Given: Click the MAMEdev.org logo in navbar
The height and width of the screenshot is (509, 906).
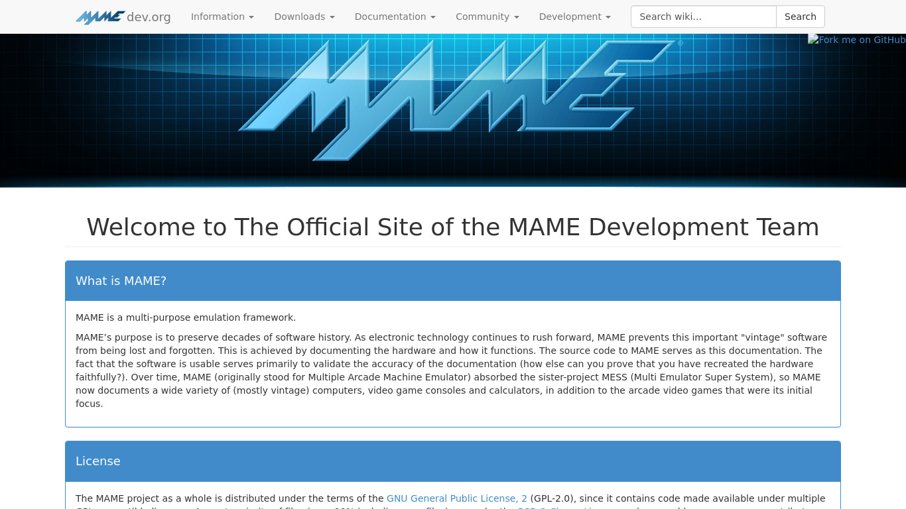Looking at the screenshot, I should point(123,17).
